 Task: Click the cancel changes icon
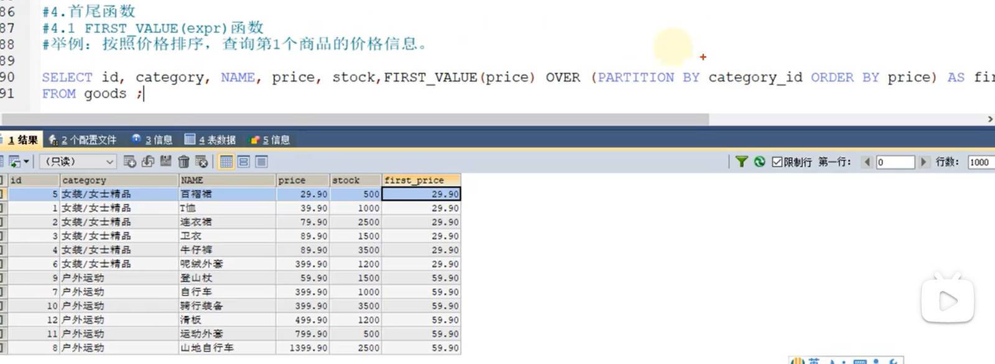click(201, 162)
